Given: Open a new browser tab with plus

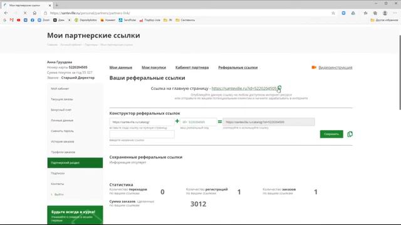Looking at the screenshot, I should [57, 5].
